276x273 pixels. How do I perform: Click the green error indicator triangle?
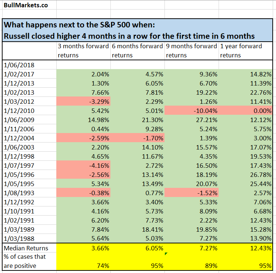pyautogui.click(x=166, y=253)
